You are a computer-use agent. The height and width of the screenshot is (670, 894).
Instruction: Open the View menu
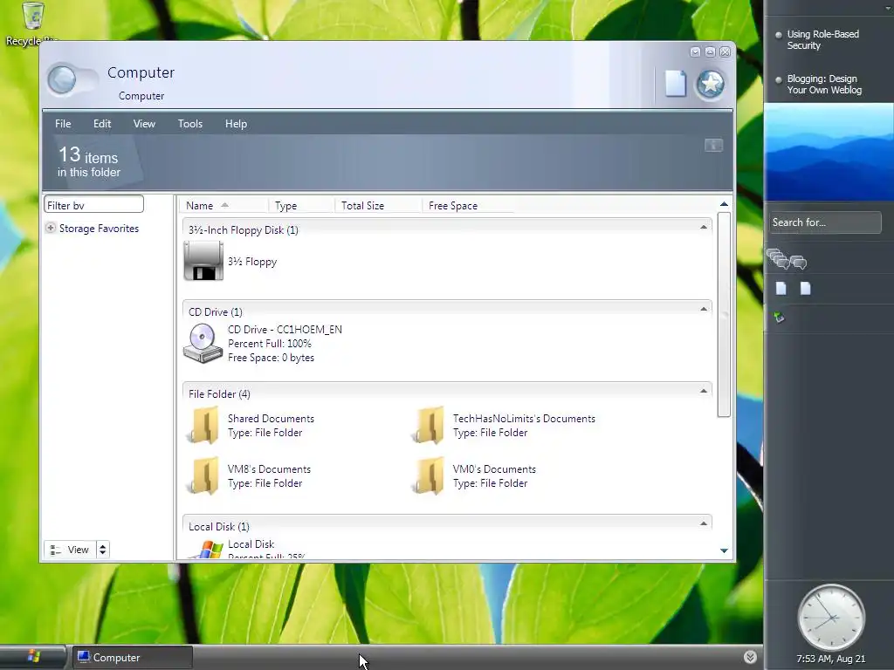(x=144, y=124)
